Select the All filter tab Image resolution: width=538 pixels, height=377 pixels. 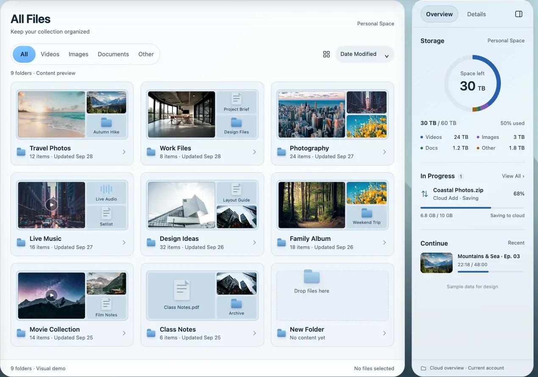[x=24, y=54]
